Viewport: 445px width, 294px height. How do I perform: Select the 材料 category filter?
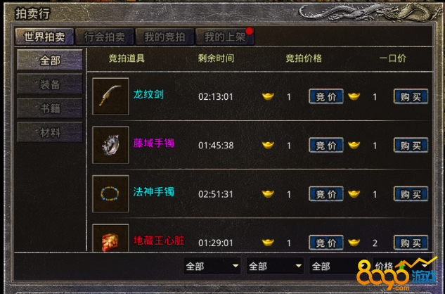[x=50, y=132]
